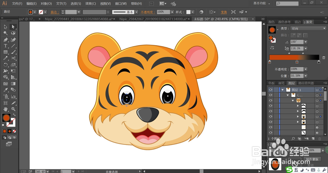
Task: Collapse the 图层 1 layer arrow
Action: (x=283, y=90)
